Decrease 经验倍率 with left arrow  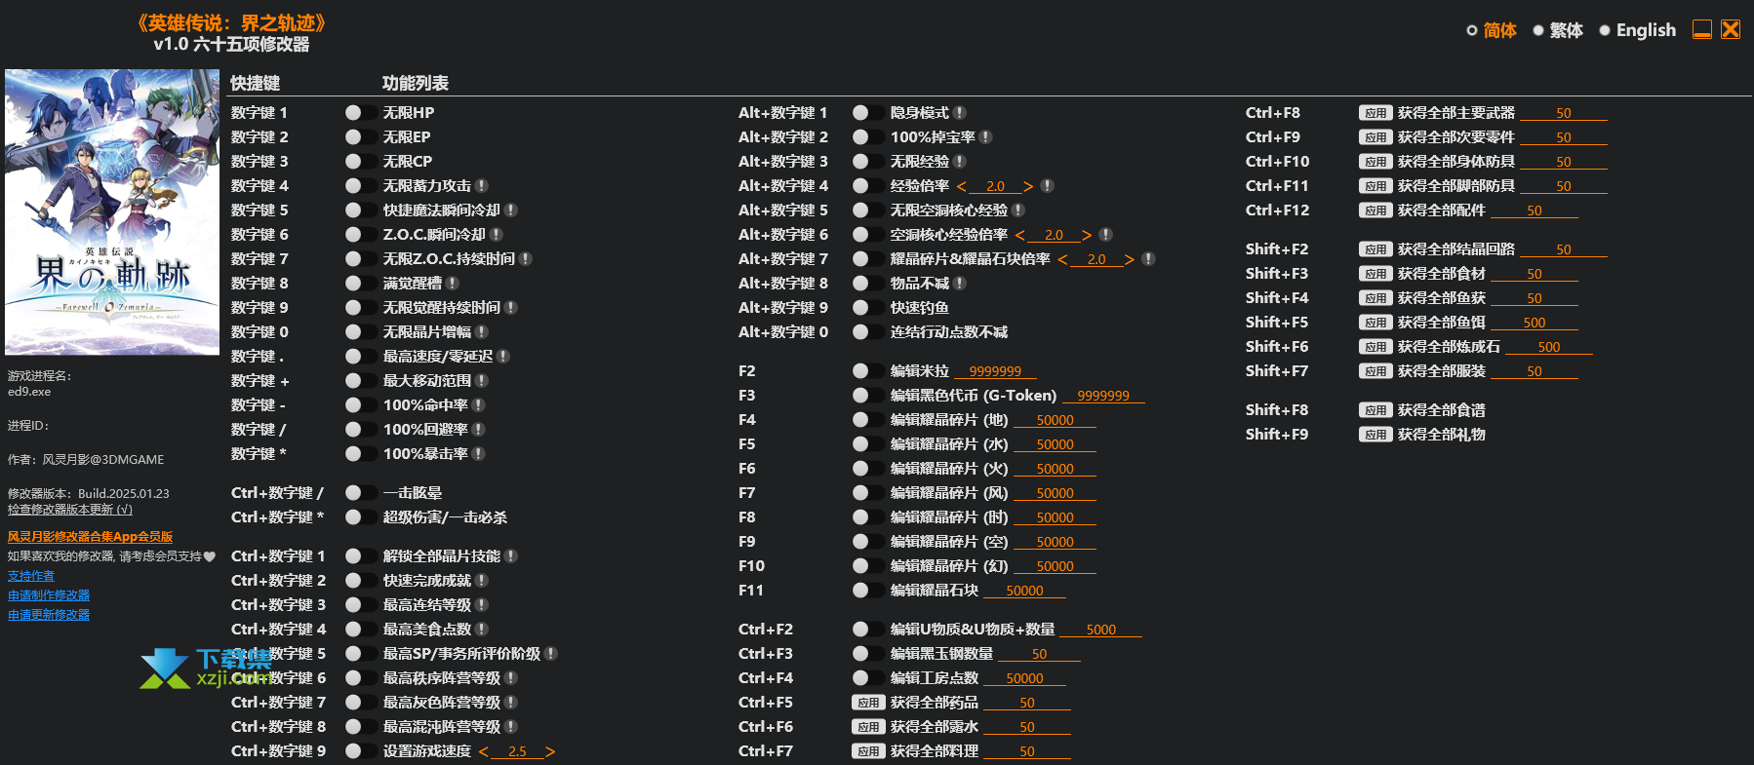coord(962,186)
